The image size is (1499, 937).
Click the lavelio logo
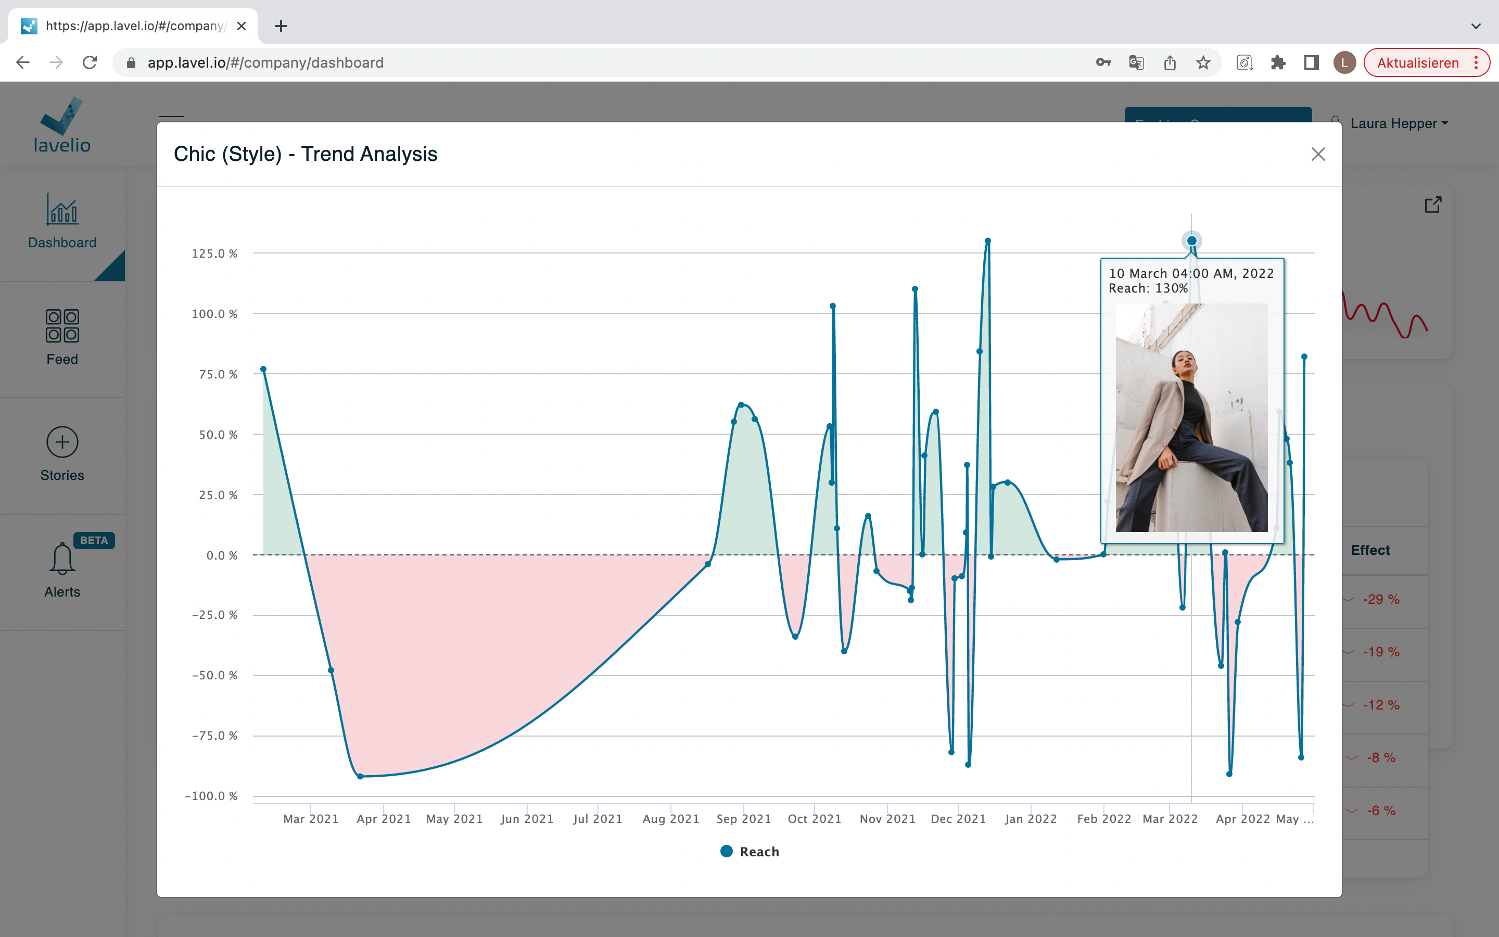(x=62, y=126)
